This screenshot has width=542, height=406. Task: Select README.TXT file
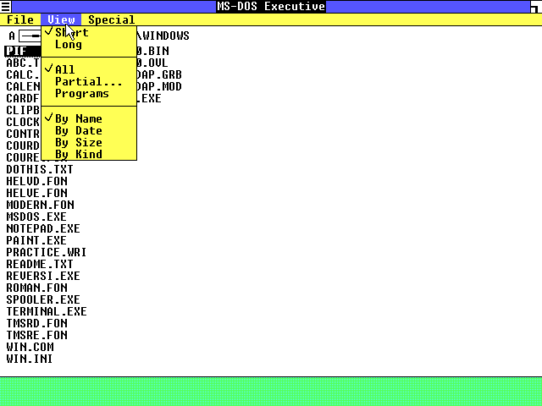click(40, 264)
